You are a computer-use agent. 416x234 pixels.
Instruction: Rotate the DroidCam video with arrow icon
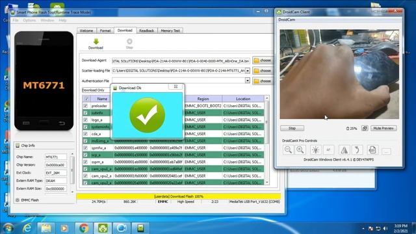pyautogui.click(x=357, y=150)
